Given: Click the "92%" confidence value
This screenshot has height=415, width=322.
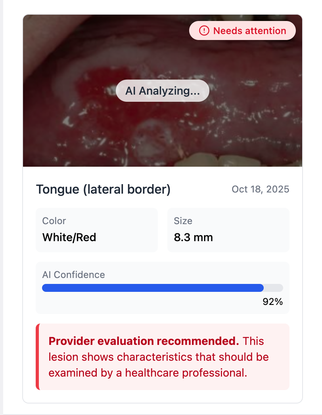Looking at the screenshot, I should pyautogui.click(x=272, y=302).
